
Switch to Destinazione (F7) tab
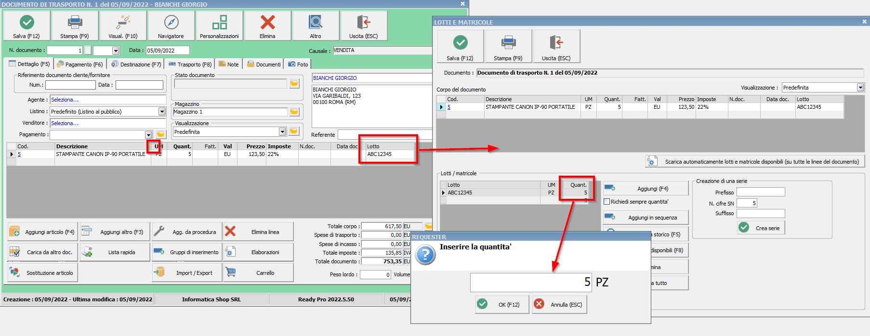click(x=136, y=64)
